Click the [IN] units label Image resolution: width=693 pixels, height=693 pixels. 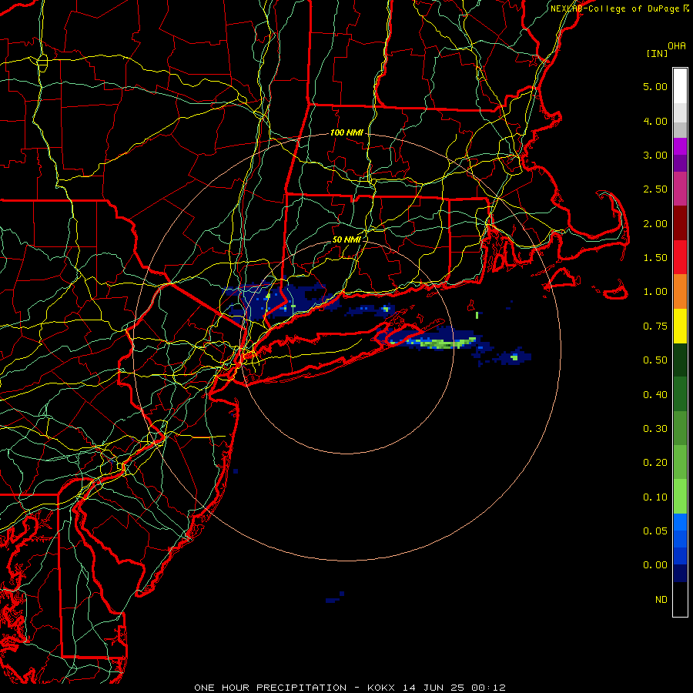[656, 53]
